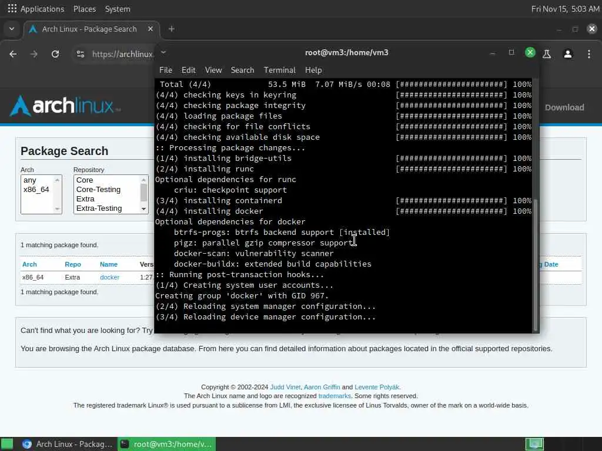Image resolution: width=602 pixels, height=451 pixels.
Task: Reload the browser page
Action: (x=55, y=54)
